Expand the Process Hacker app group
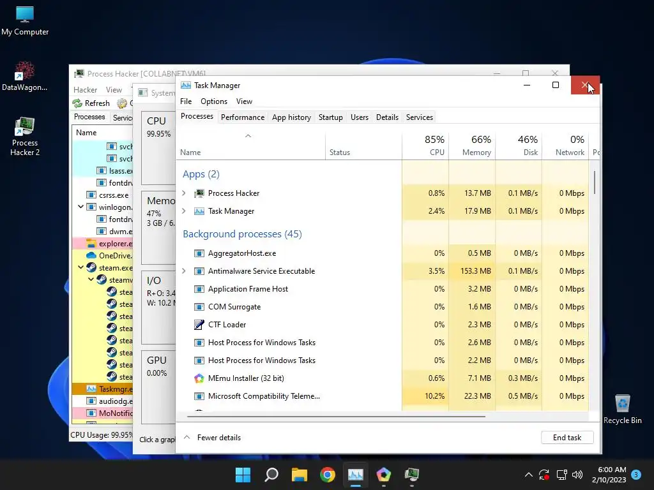The height and width of the screenshot is (490, 654). [184, 193]
